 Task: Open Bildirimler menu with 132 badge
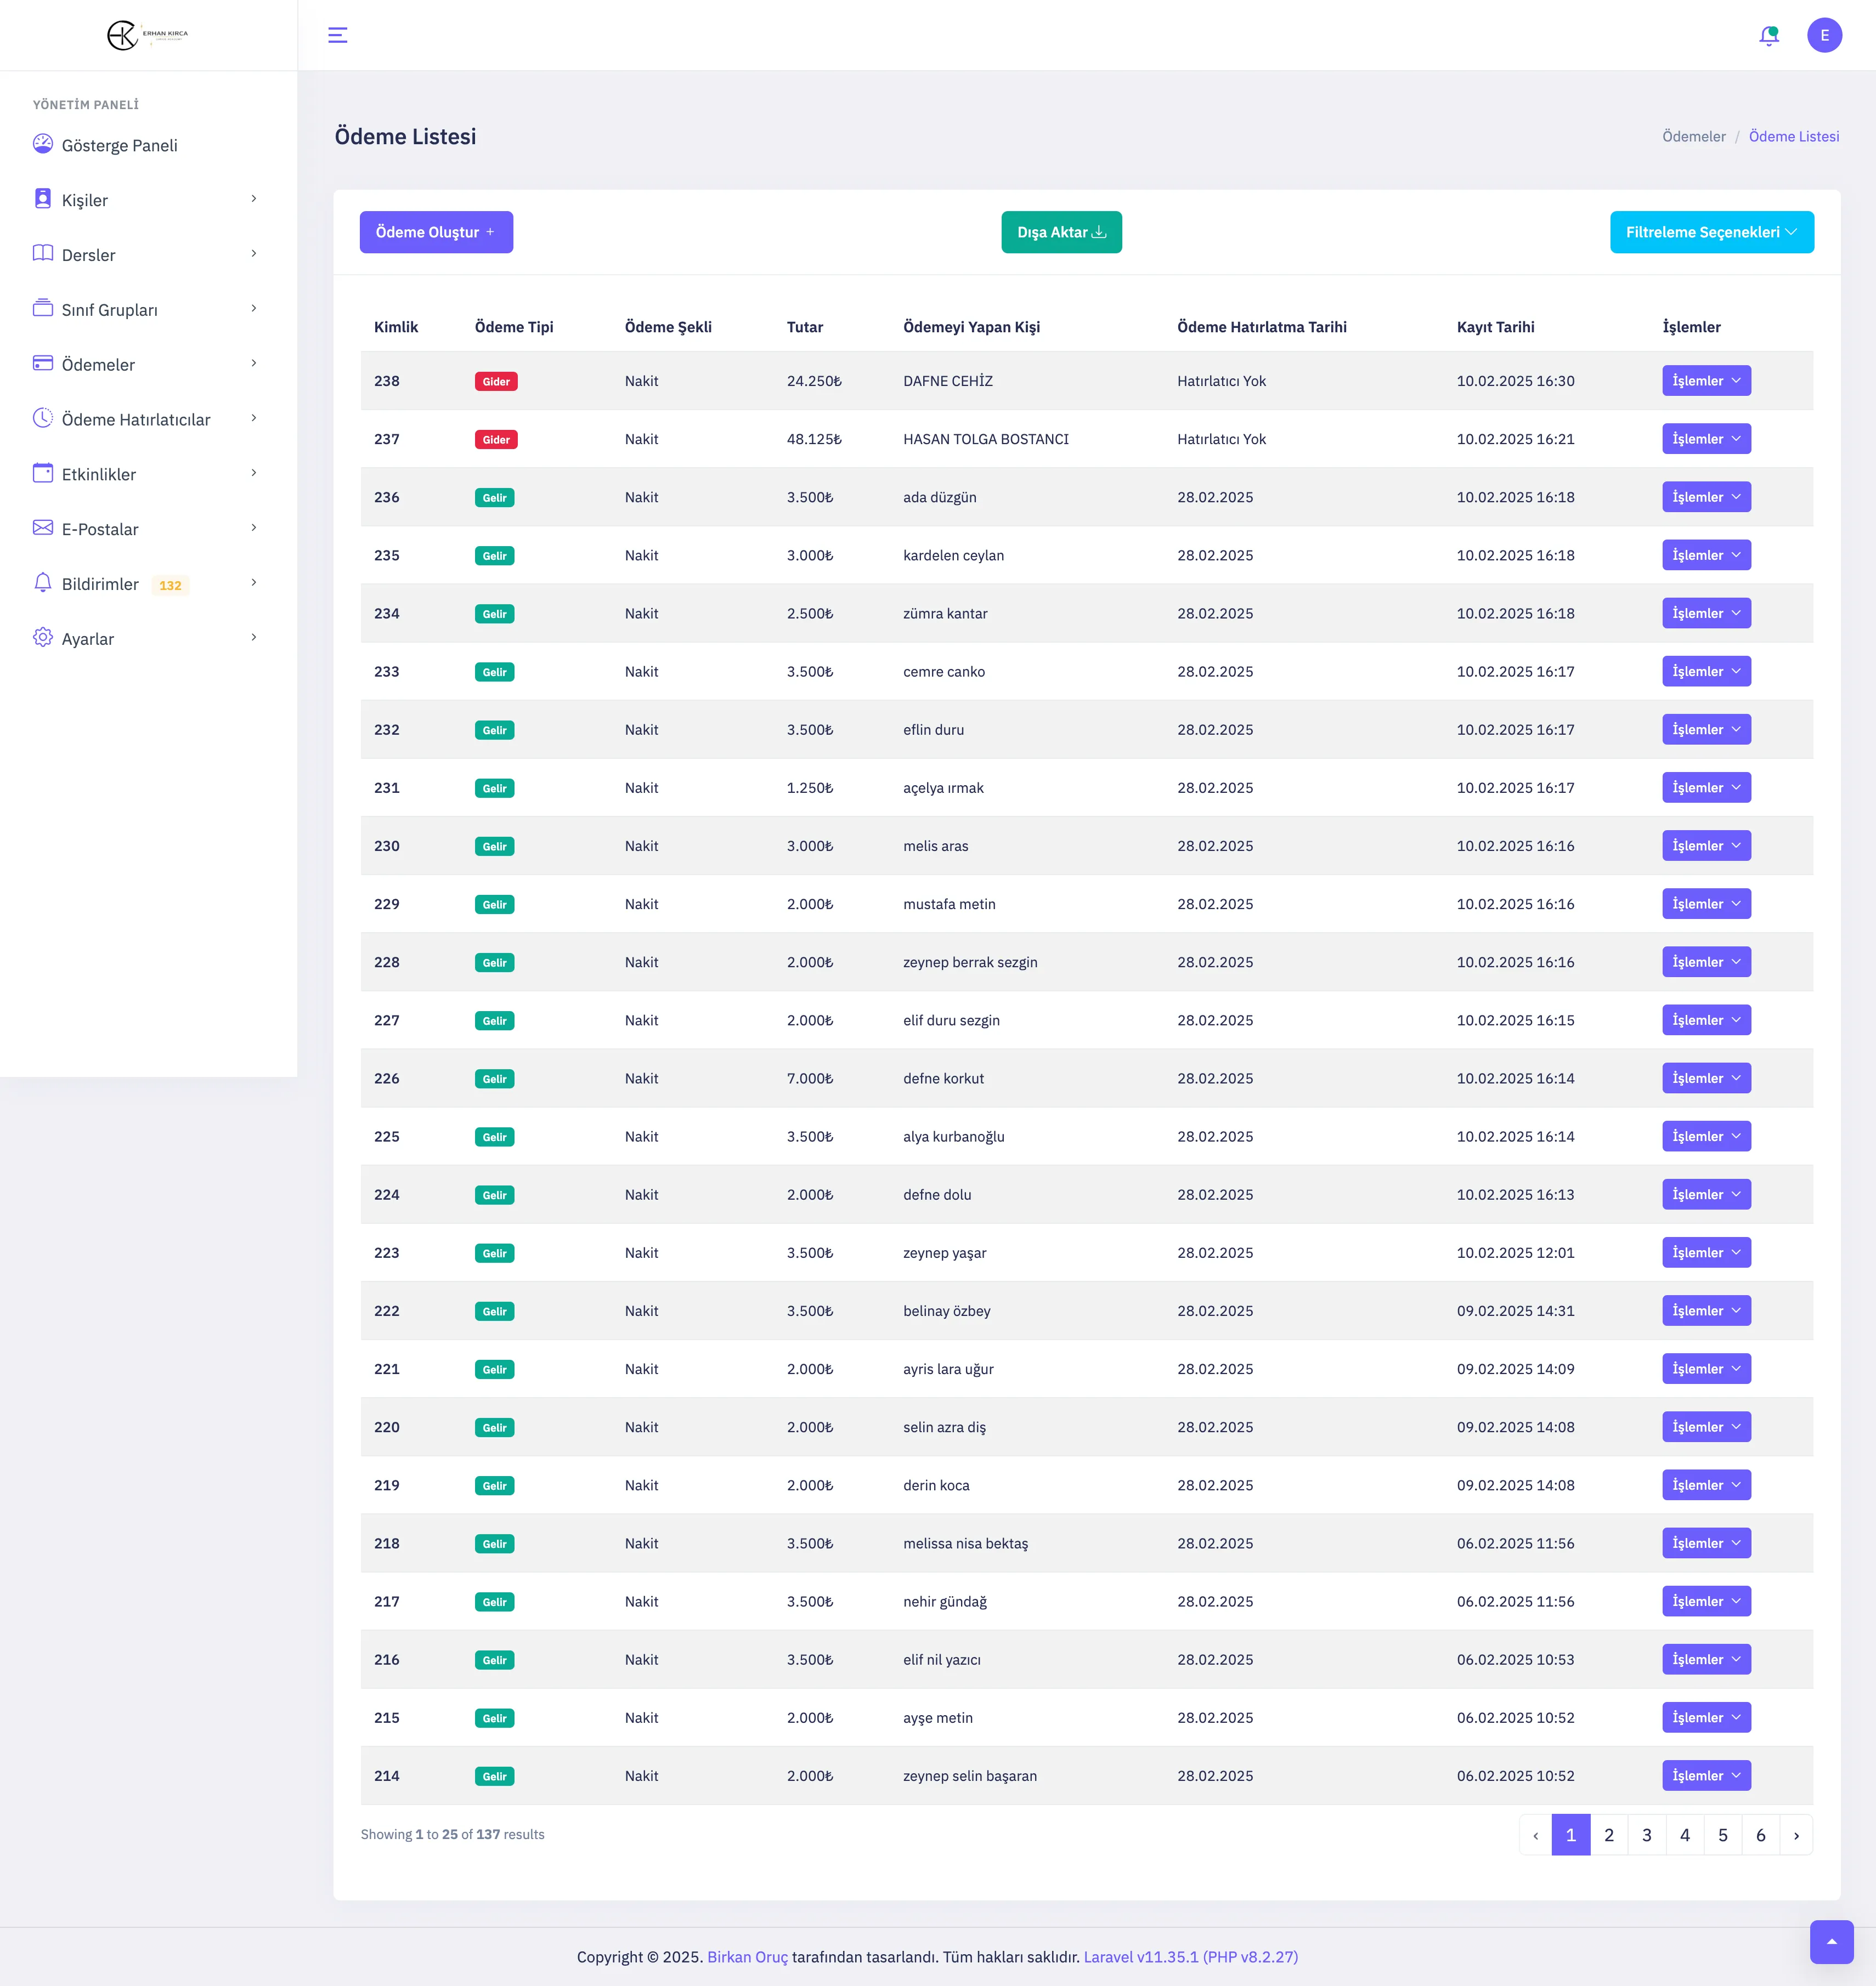pos(101,584)
